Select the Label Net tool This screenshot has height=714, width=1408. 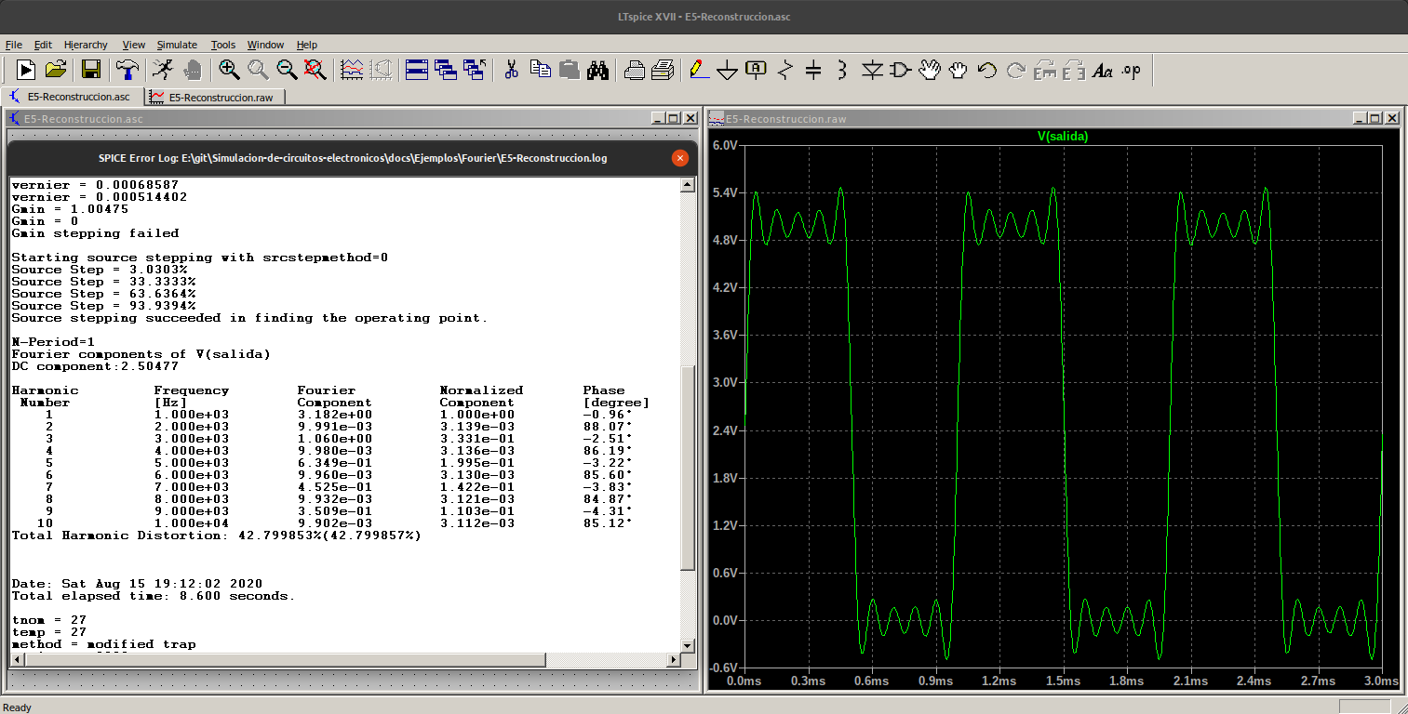pyautogui.click(x=756, y=69)
